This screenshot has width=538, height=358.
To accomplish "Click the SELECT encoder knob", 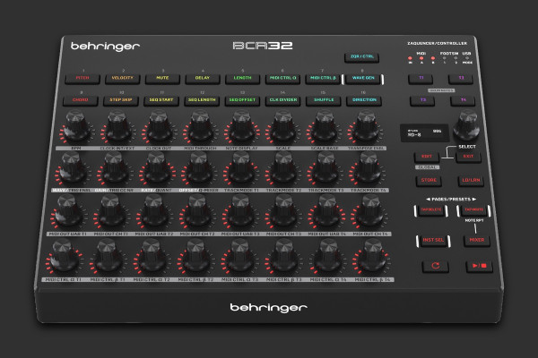I will tap(466, 125).
